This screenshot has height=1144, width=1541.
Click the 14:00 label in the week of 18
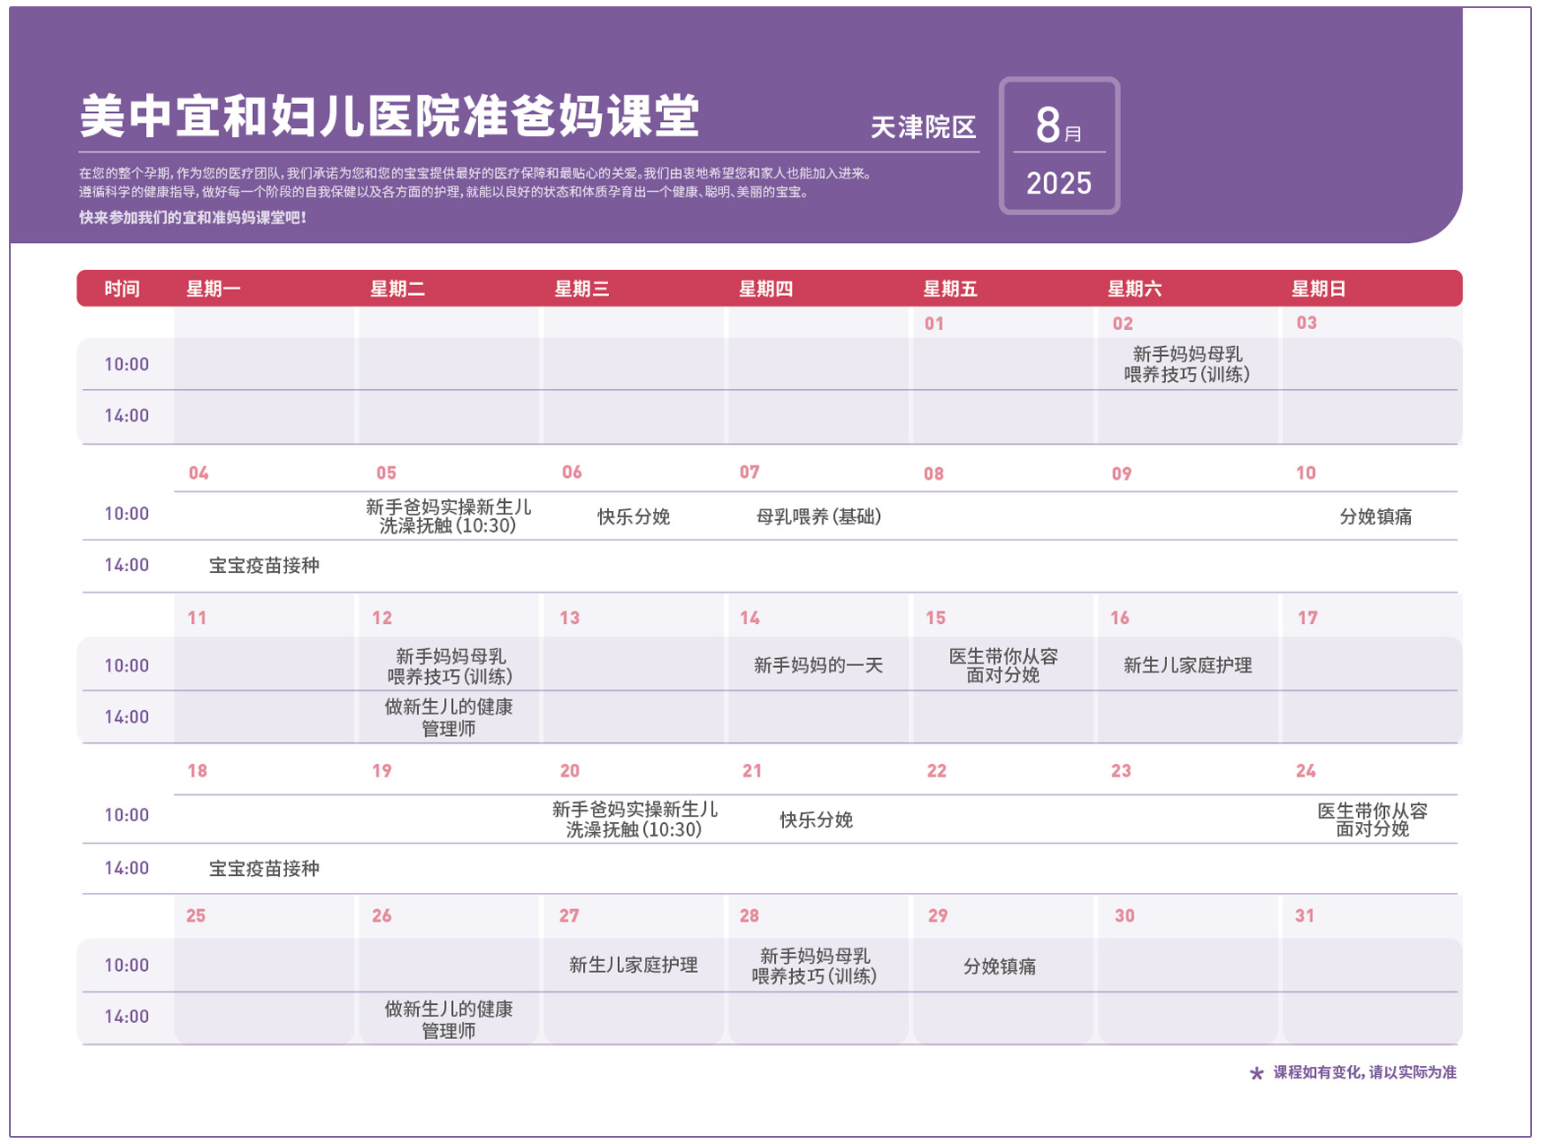click(126, 869)
